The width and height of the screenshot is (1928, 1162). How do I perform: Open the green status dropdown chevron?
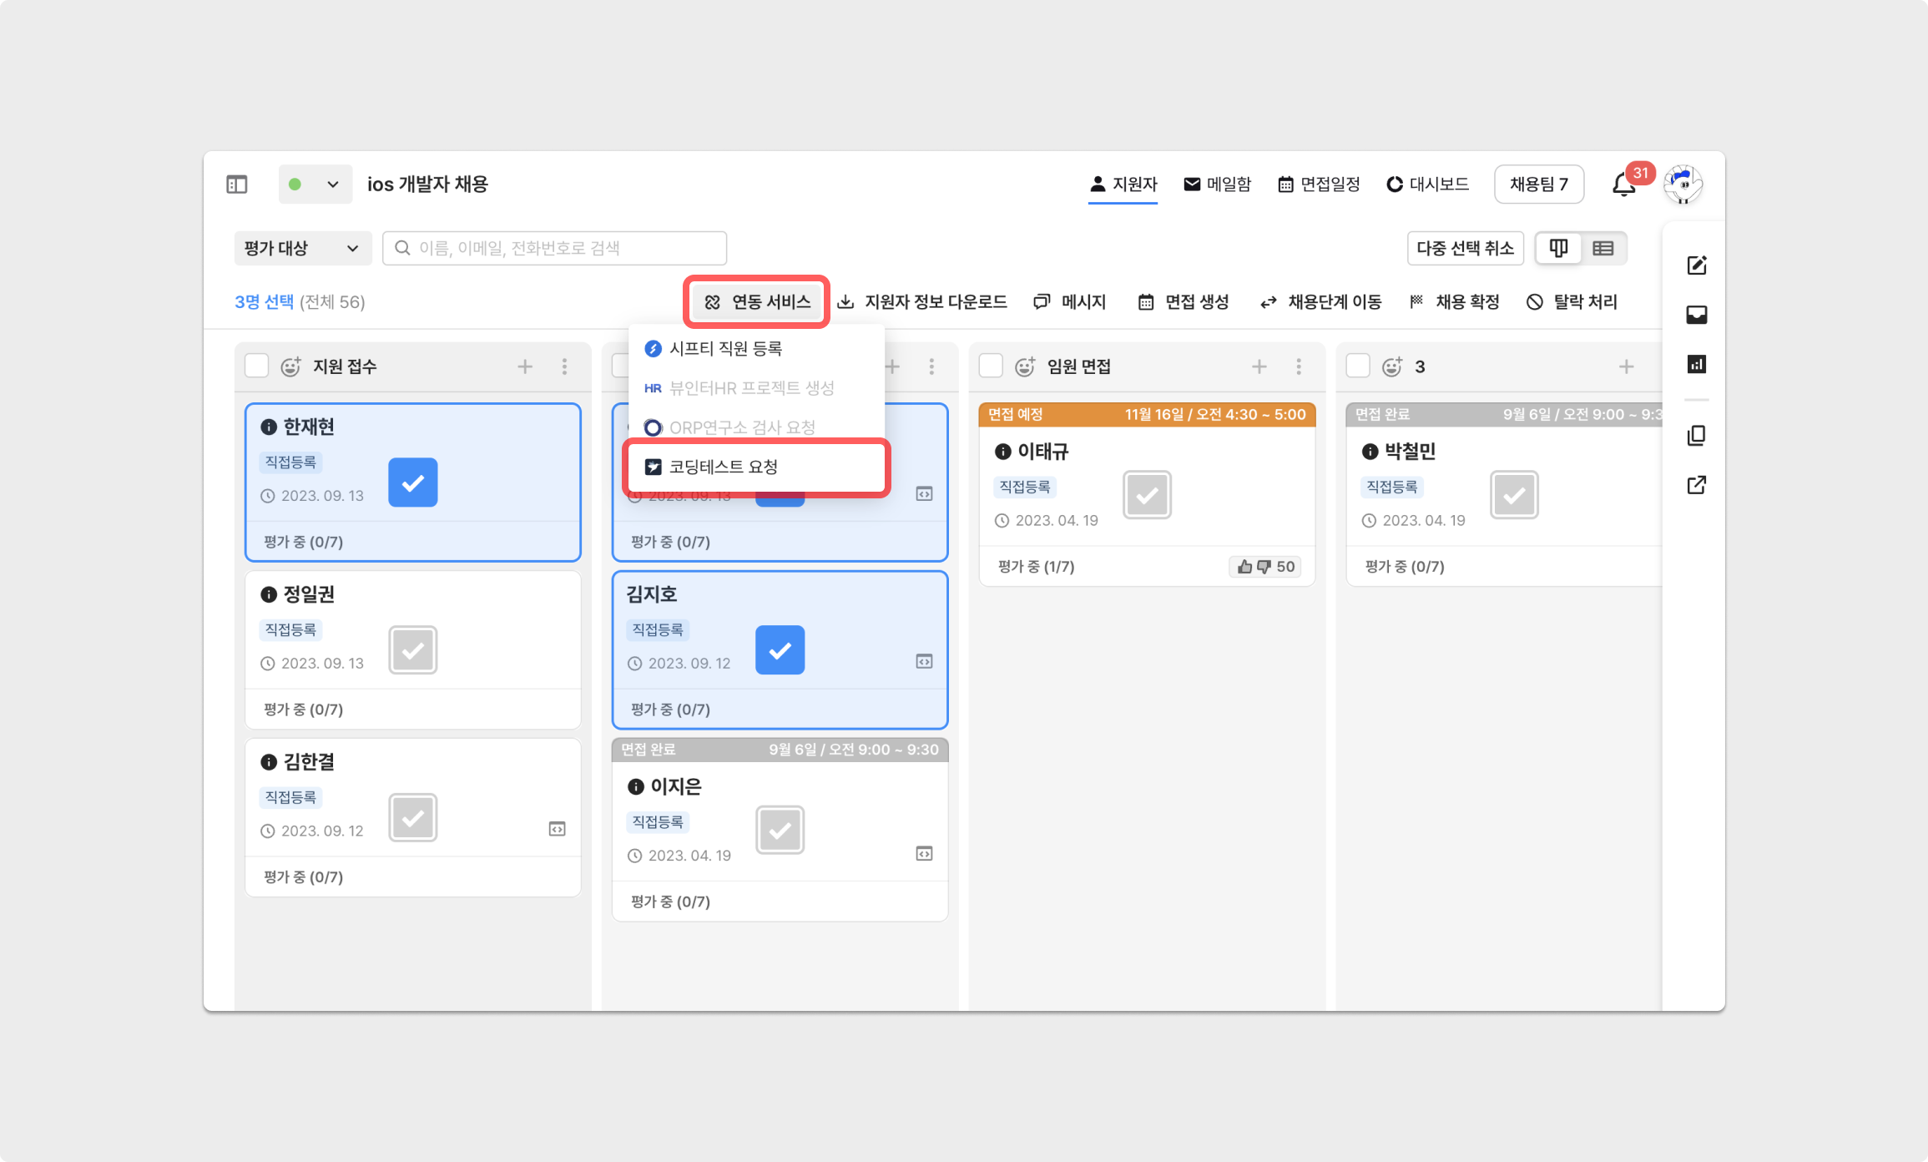332,184
